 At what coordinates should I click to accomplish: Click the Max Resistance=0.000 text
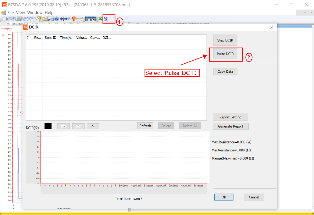pos(232,142)
